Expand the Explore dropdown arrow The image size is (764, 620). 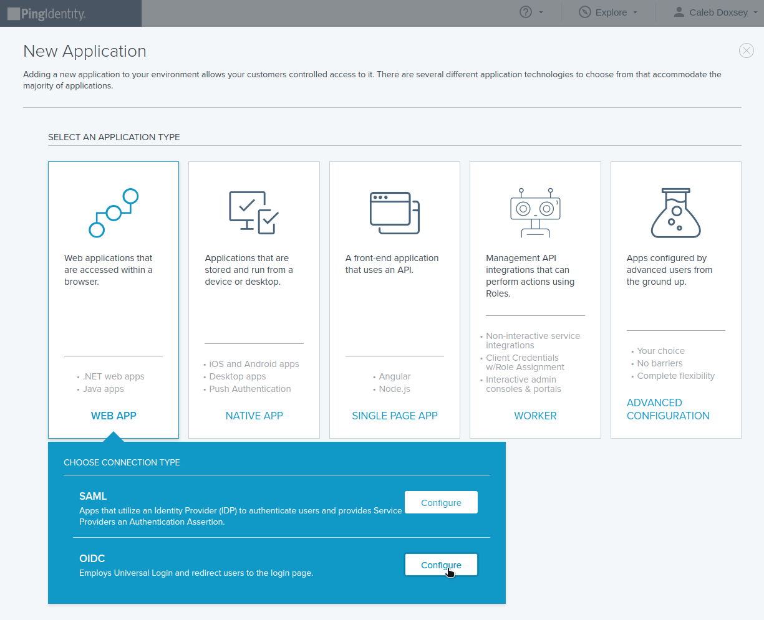[635, 12]
